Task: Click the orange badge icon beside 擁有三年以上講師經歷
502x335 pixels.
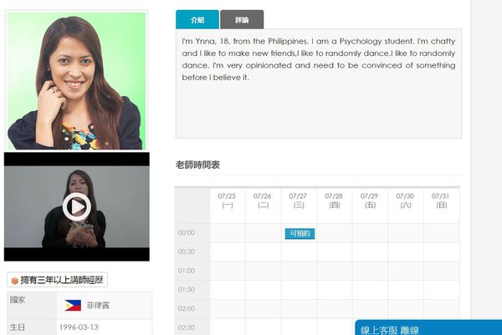Action: [x=13, y=281]
